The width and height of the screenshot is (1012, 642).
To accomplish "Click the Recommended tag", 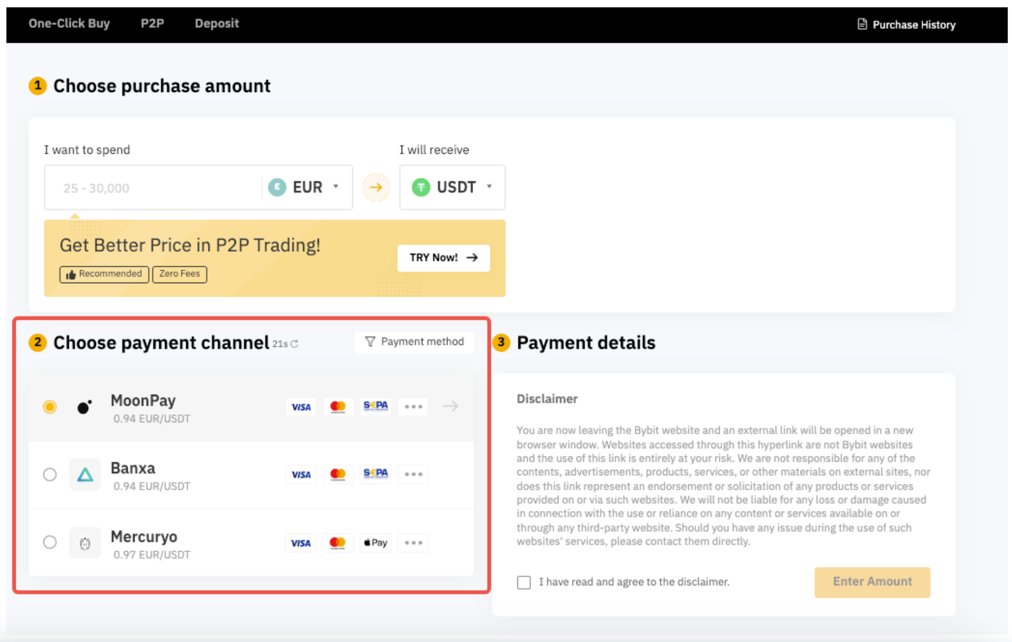I will coord(104,274).
